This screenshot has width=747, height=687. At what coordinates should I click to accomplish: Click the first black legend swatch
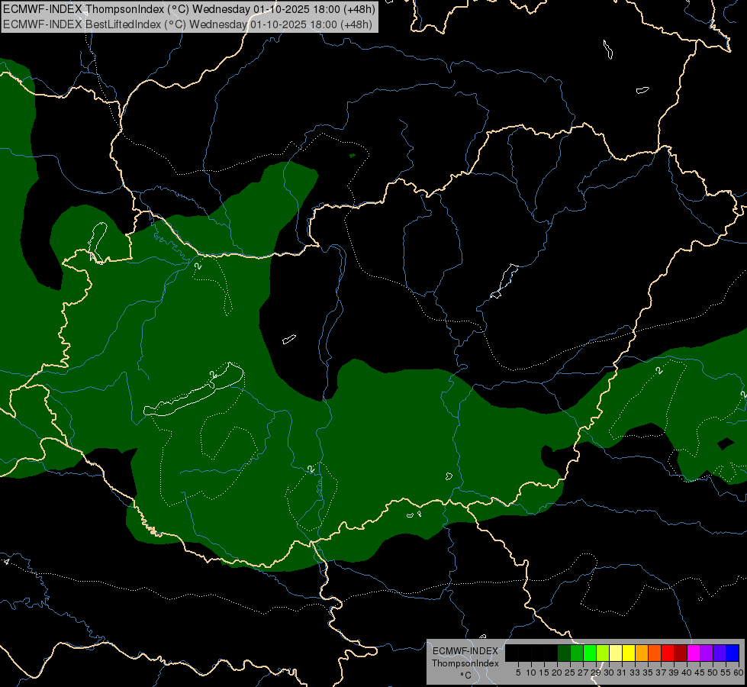point(512,653)
